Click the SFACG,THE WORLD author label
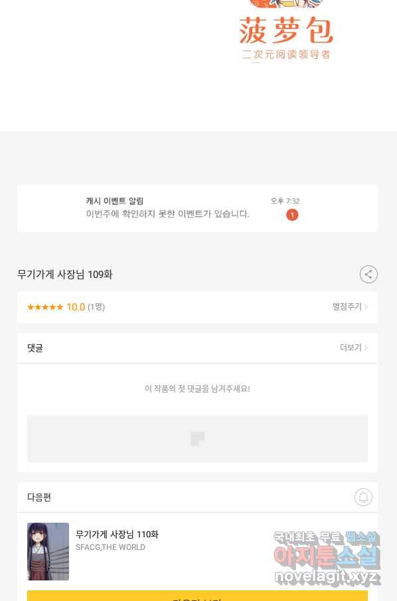This screenshot has width=397, height=601. (x=110, y=547)
